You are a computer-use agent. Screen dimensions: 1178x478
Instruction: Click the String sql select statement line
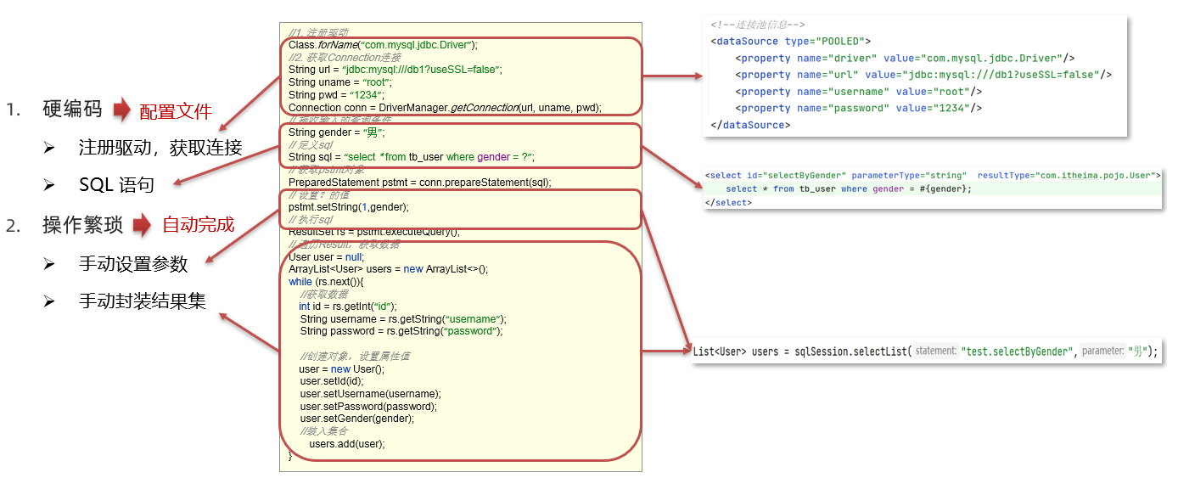412,157
